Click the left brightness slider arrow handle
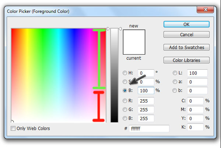The height and width of the screenshot is (148, 221). [x=108, y=29]
